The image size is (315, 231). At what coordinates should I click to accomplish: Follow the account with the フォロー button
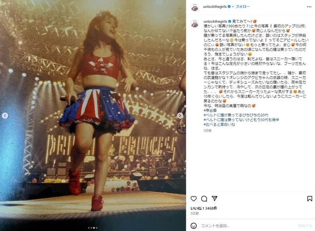[x=243, y=7]
